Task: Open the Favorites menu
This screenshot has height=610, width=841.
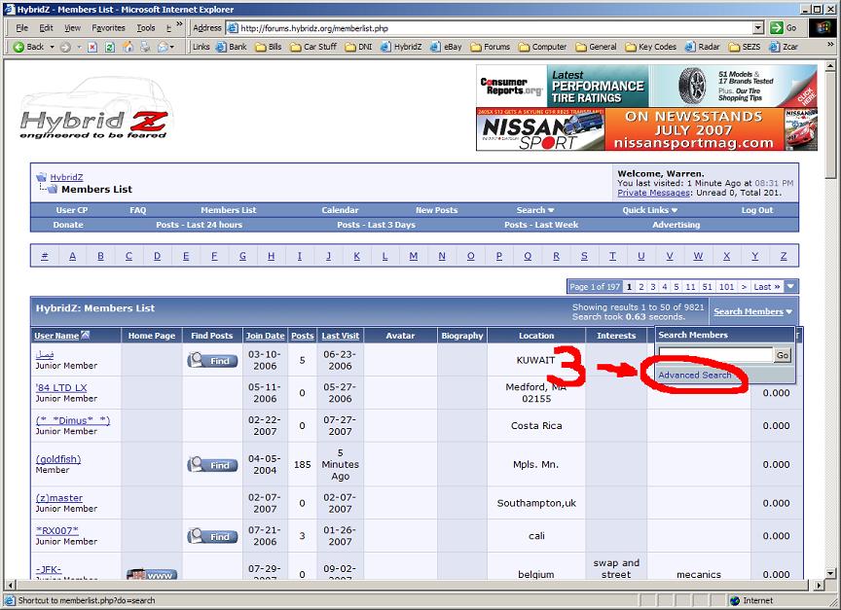Action: tap(108, 28)
